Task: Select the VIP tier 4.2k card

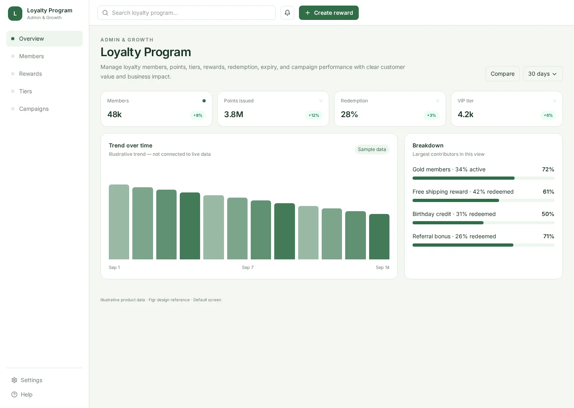Action: 507,109
